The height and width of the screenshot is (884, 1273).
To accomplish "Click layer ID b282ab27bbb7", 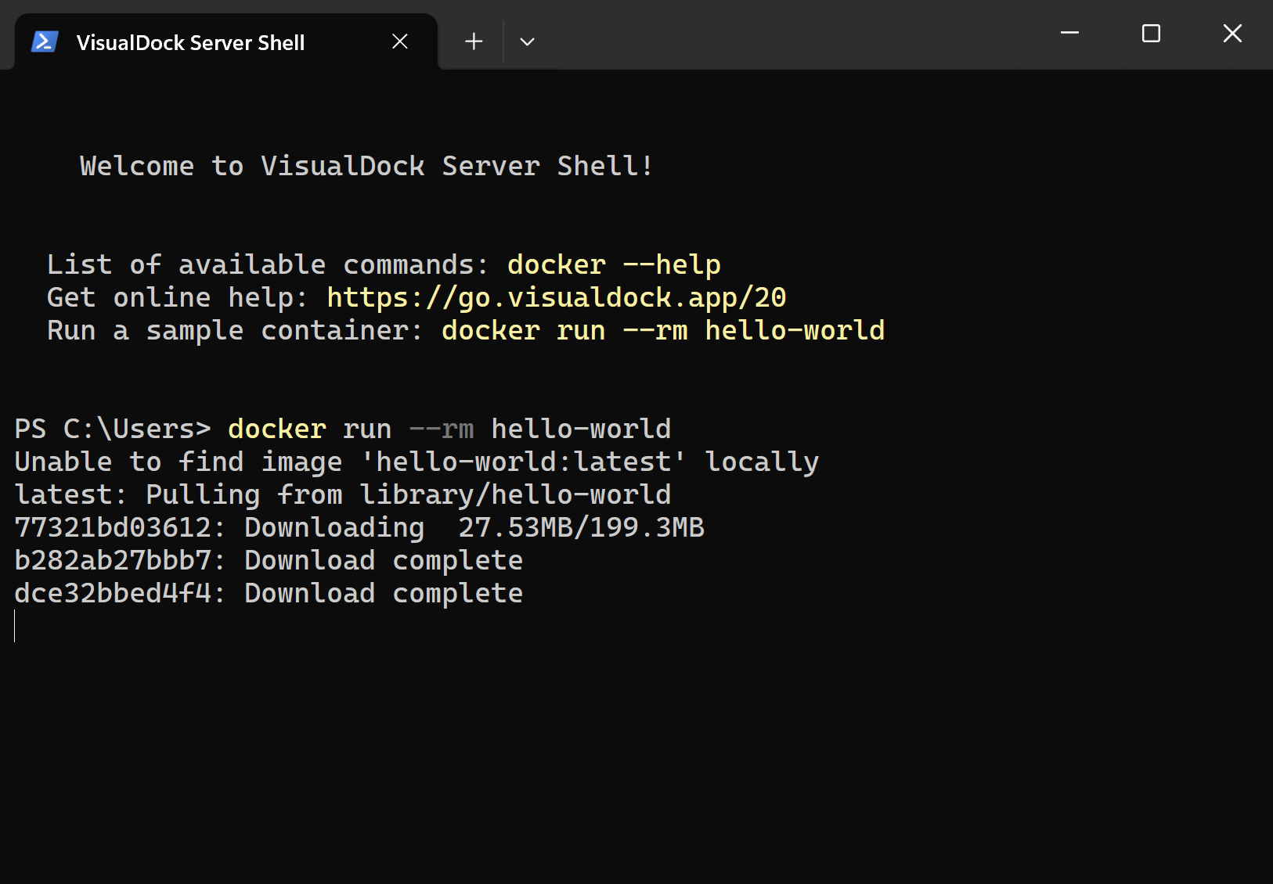I will pyautogui.click(x=113, y=560).
